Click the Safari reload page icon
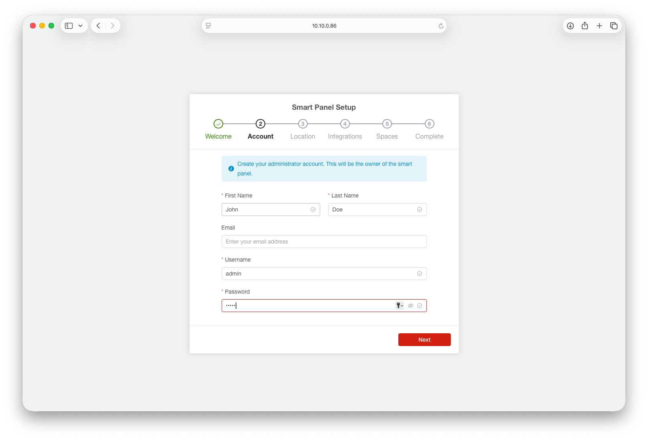 click(441, 25)
